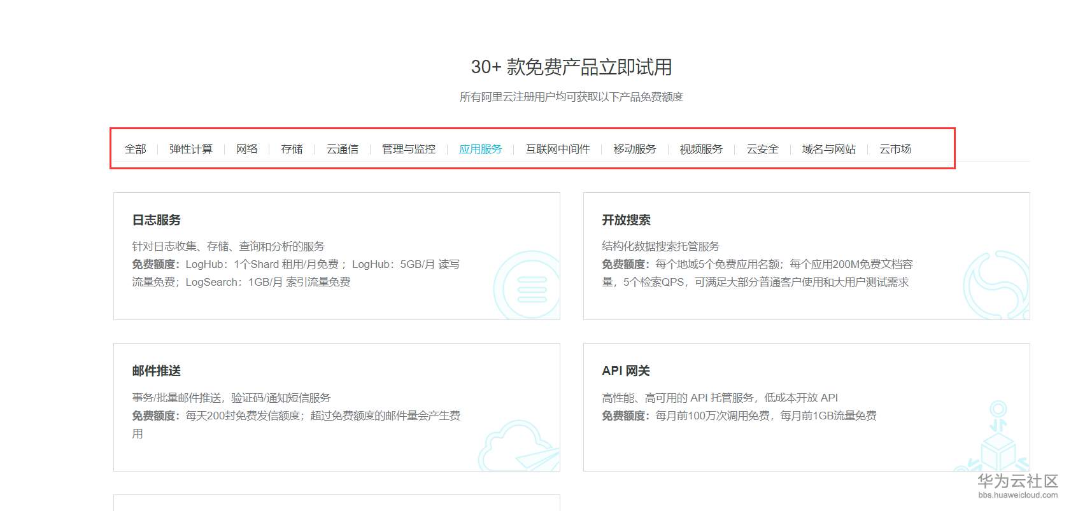This screenshot has width=1071, height=511.
Task: Select the 域名与网站 tab
Action: pyautogui.click(x=829, y=149)
